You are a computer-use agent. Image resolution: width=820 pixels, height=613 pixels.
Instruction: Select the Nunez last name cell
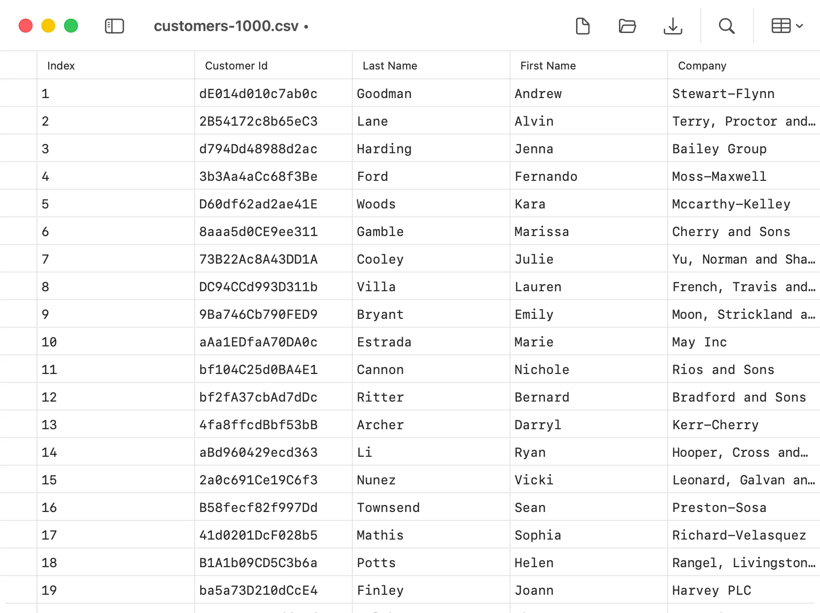(x=431, y=479)
